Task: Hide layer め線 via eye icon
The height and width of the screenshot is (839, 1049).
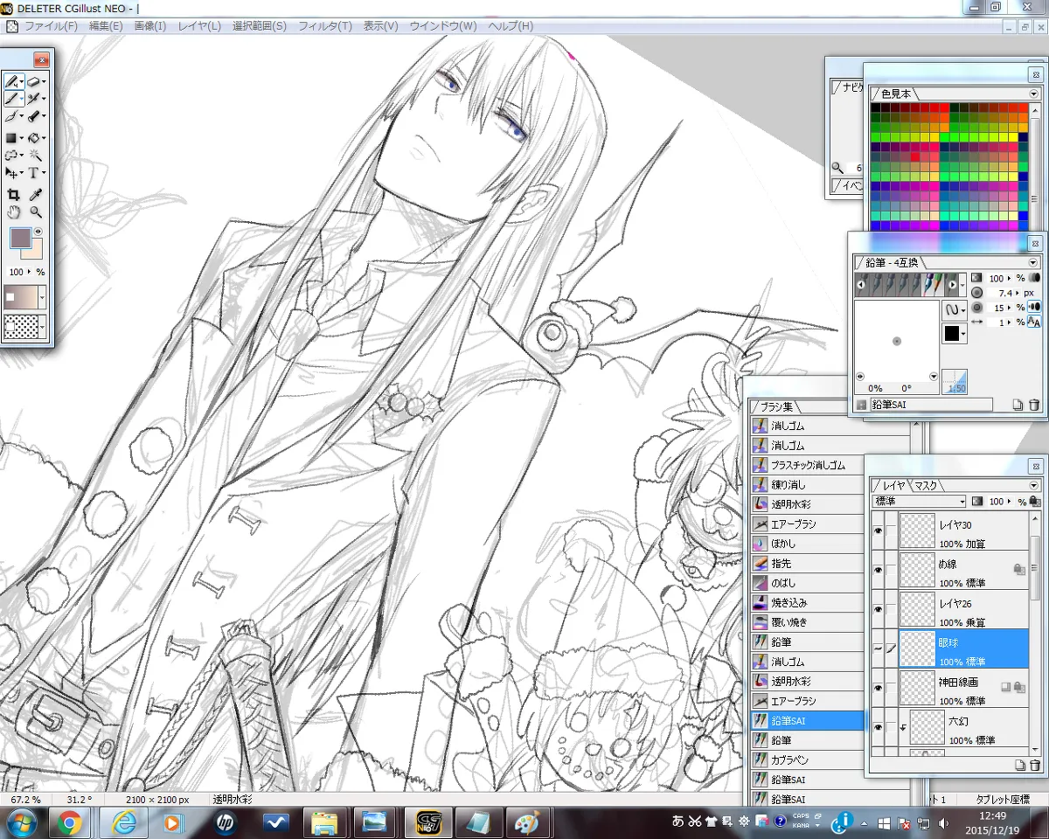Action: (x=878, y=570)
